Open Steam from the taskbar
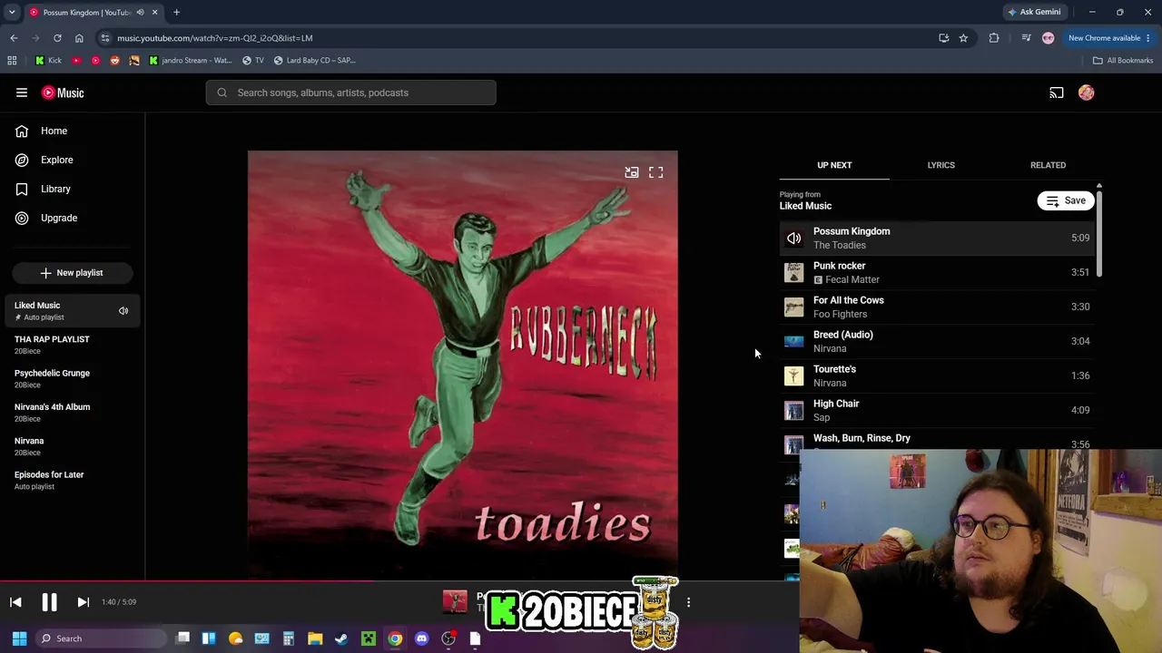Viewport: 1162px width, 653px height. coord(341,638)
